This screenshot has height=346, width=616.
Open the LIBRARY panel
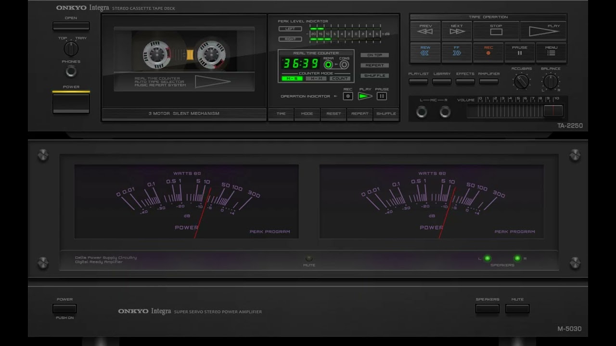pyautogui.click(x=442, y=81)
